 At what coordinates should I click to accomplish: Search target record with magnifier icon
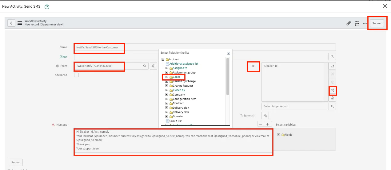pos(332,106)
